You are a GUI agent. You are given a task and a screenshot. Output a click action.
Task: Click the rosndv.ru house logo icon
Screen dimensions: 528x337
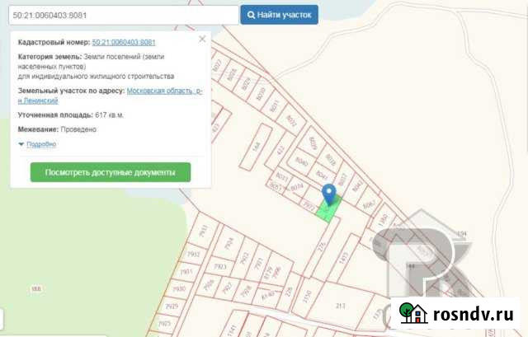click(412, 313)
